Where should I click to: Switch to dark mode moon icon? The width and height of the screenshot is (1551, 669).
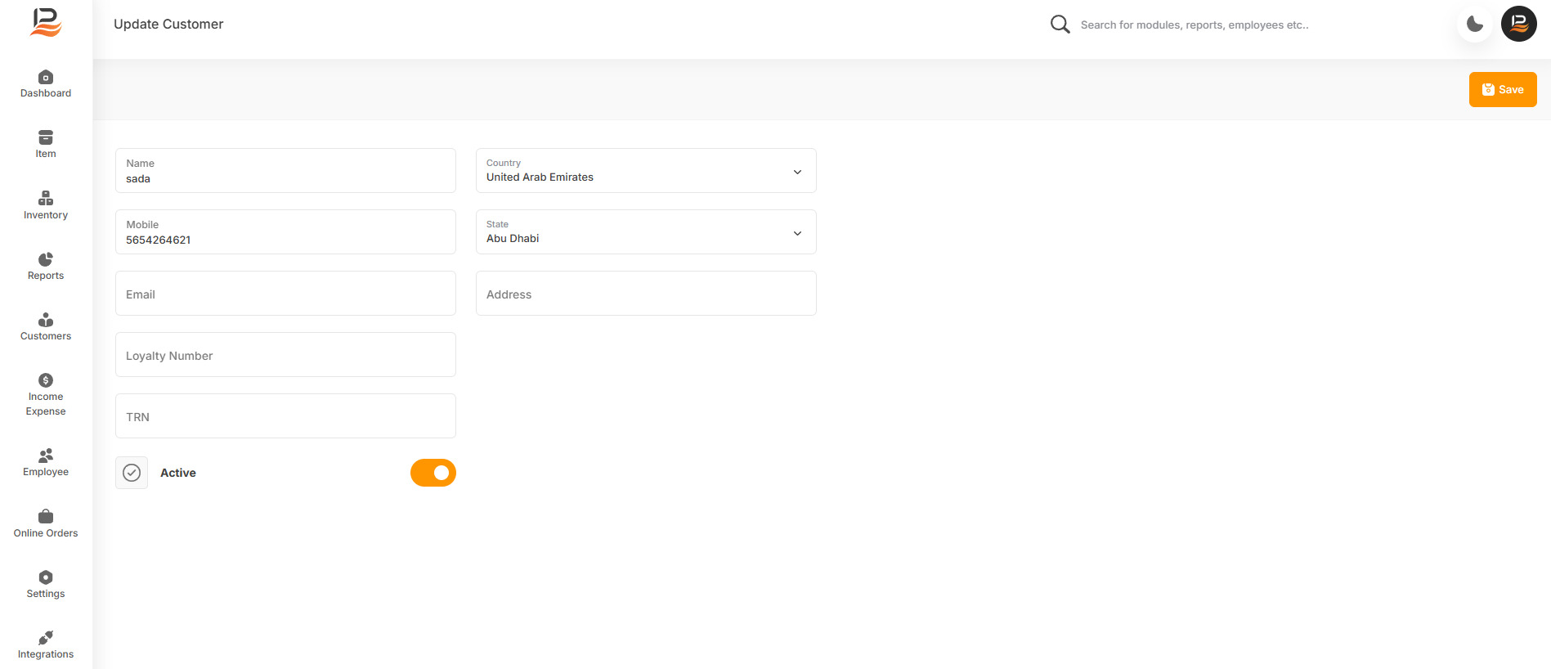point(1475,25)
